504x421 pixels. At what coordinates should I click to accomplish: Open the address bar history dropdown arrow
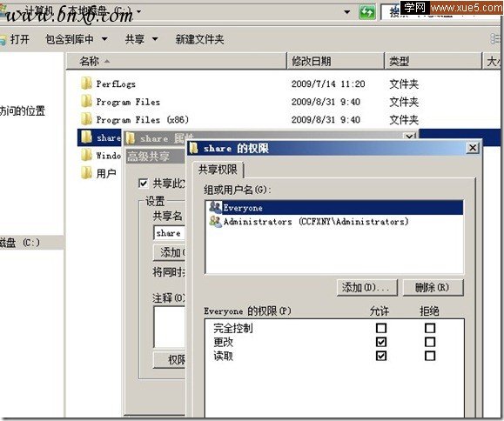coord(347,12)
